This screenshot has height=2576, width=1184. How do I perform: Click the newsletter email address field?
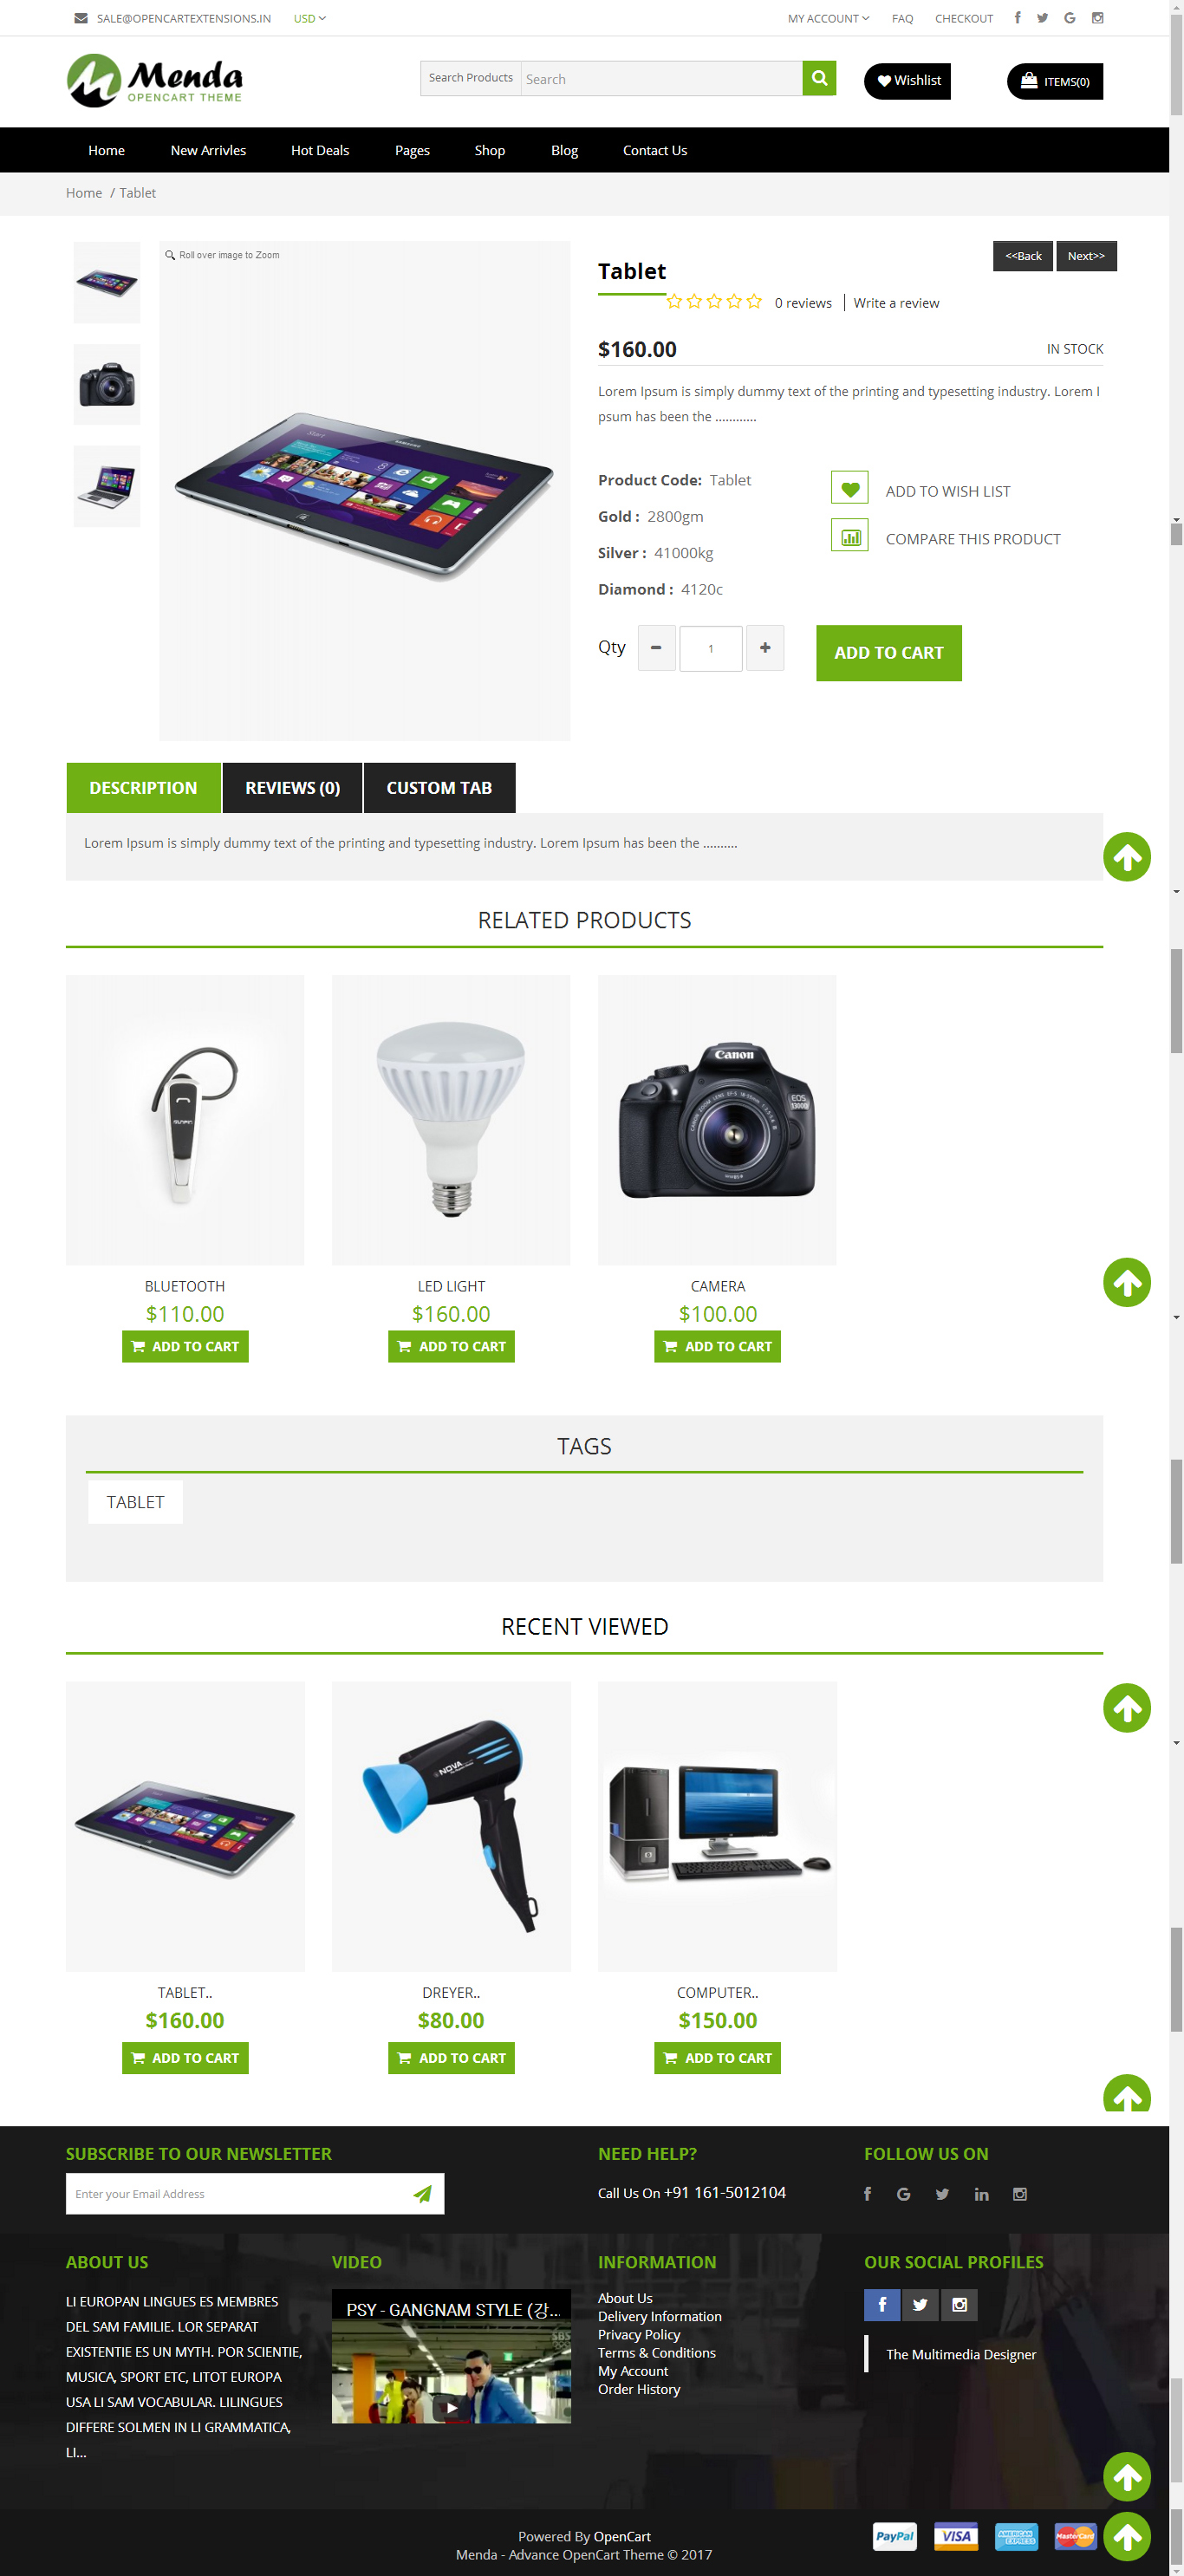235,2194
